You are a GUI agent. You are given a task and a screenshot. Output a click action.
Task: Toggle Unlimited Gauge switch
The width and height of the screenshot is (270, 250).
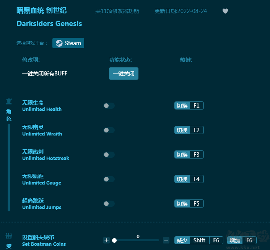(109, 179)
